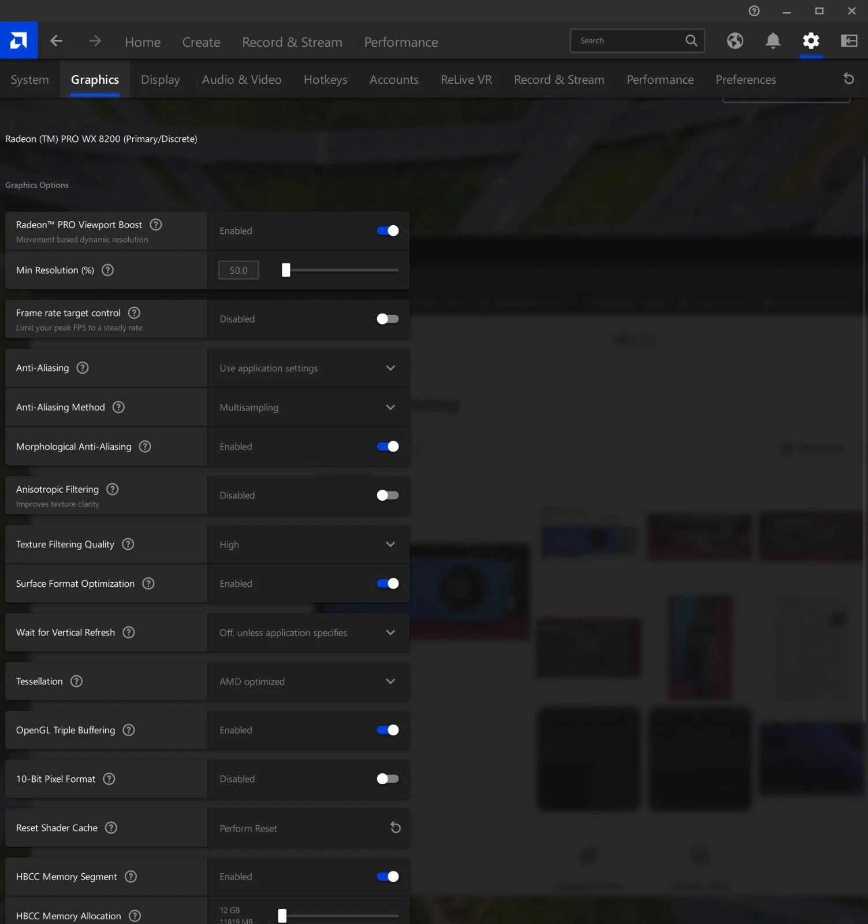This screenshot has height=924, width=868.
Task: Turn off HBCC Memory Segment toggle
Action: click(388, 876)
